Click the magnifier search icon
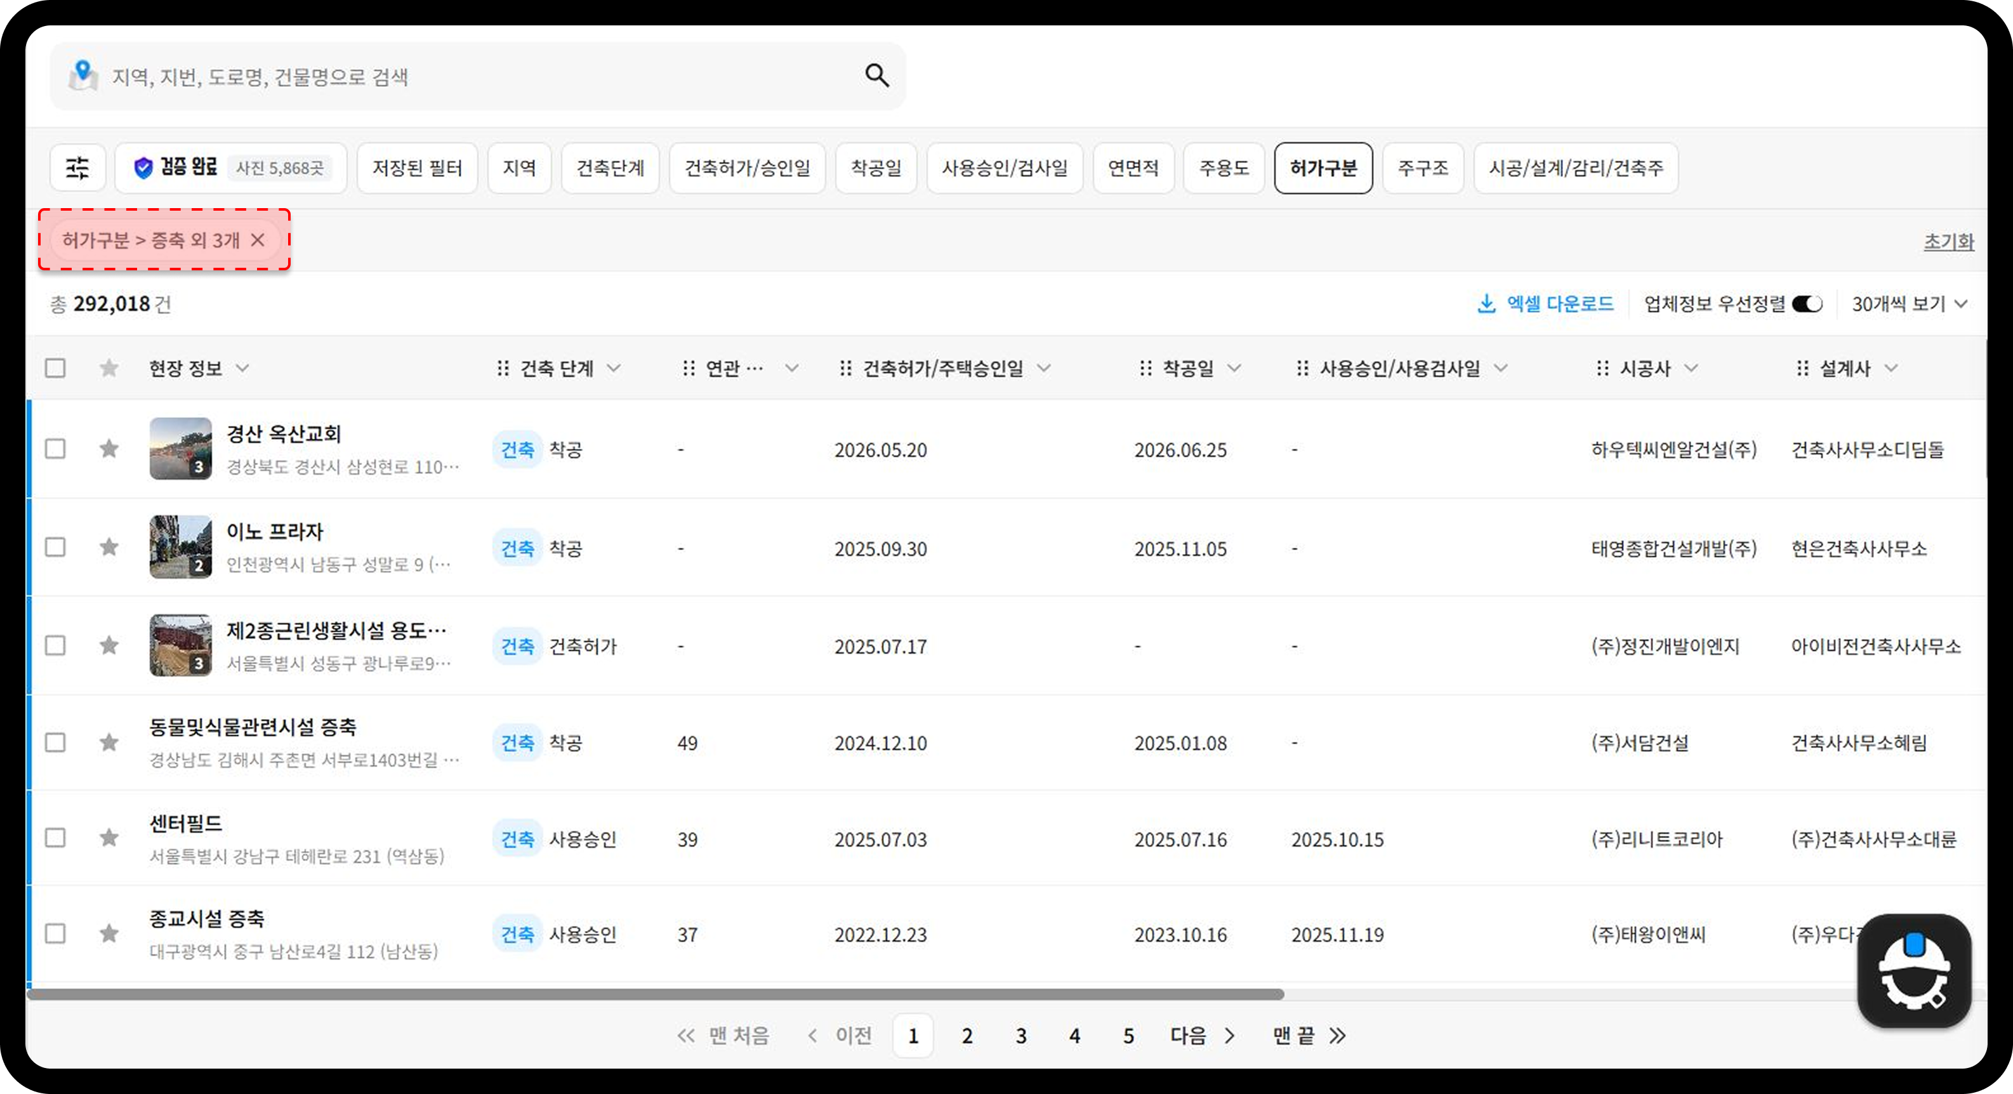 [877, 76]
